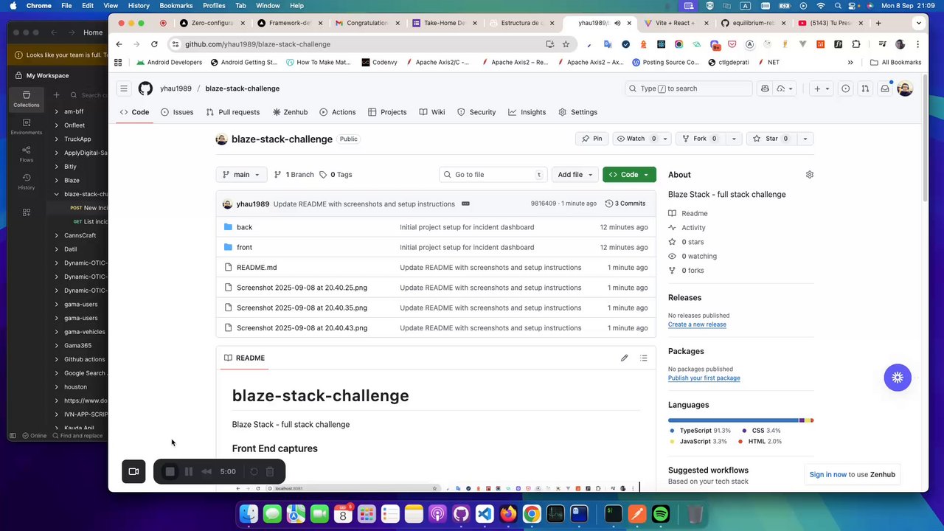Screen dimensions: 944x531
Task: Open History in Postman sidebar
Action: 27,181
